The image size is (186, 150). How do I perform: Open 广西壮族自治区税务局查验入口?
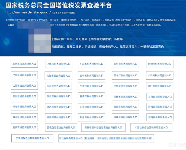tap(151, 128)
